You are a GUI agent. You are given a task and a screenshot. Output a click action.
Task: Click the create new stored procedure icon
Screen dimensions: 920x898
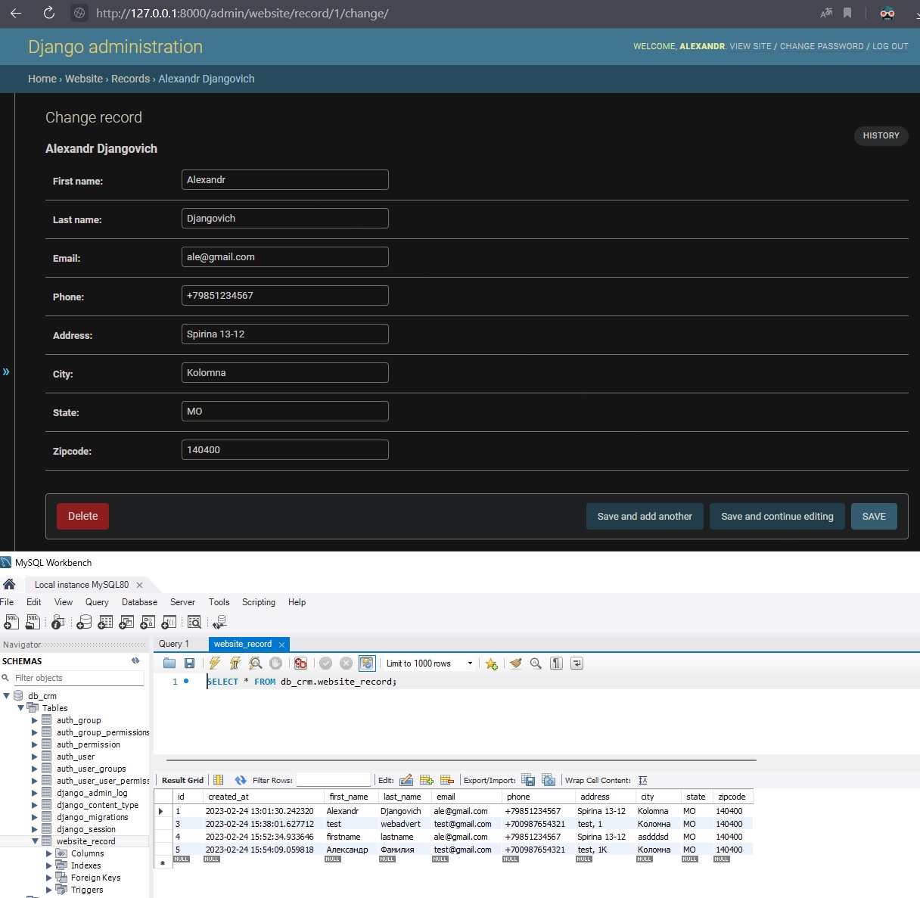[148, 622]
